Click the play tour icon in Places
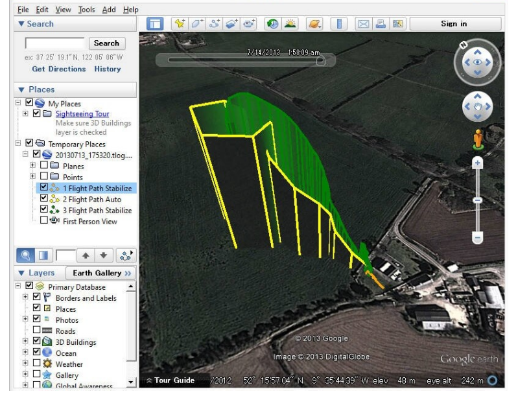 (x=126, y=255)
